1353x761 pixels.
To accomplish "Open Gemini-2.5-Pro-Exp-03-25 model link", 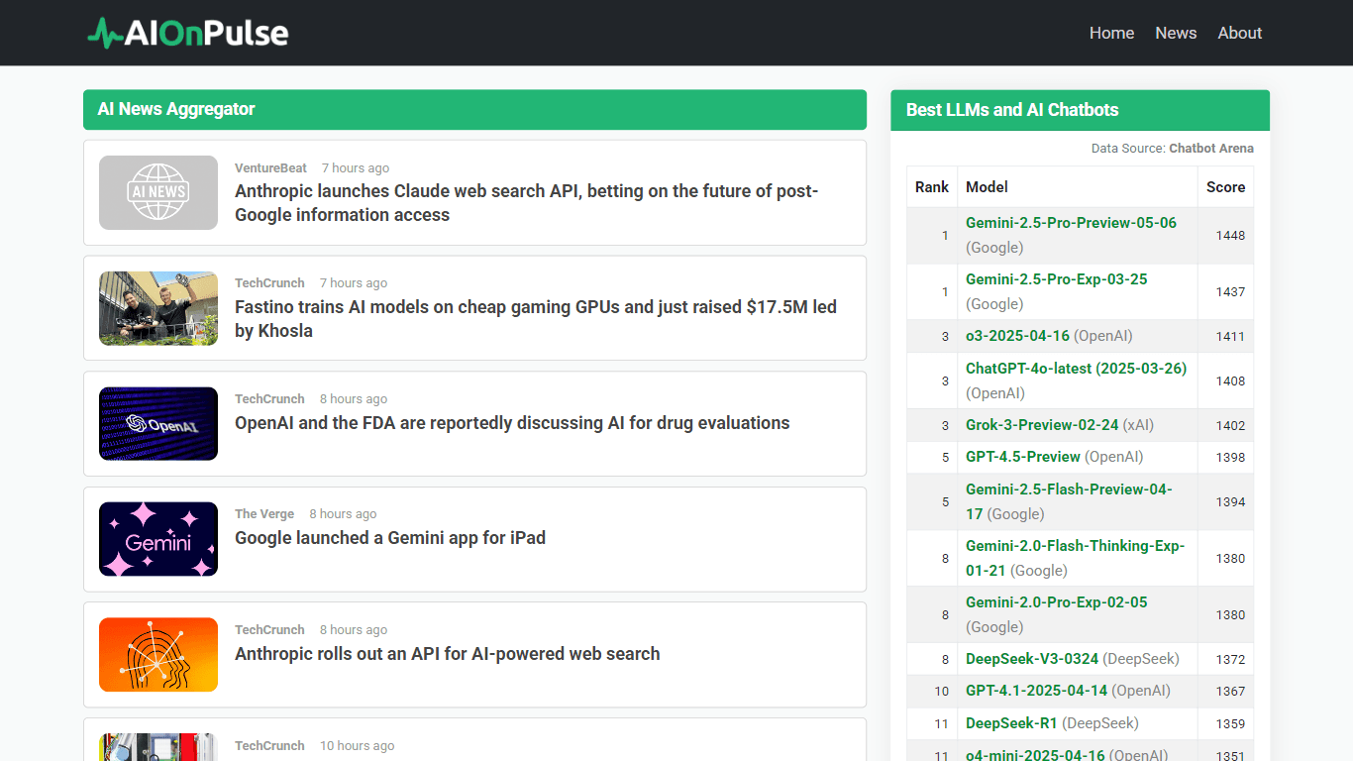I will [1057, 279].
